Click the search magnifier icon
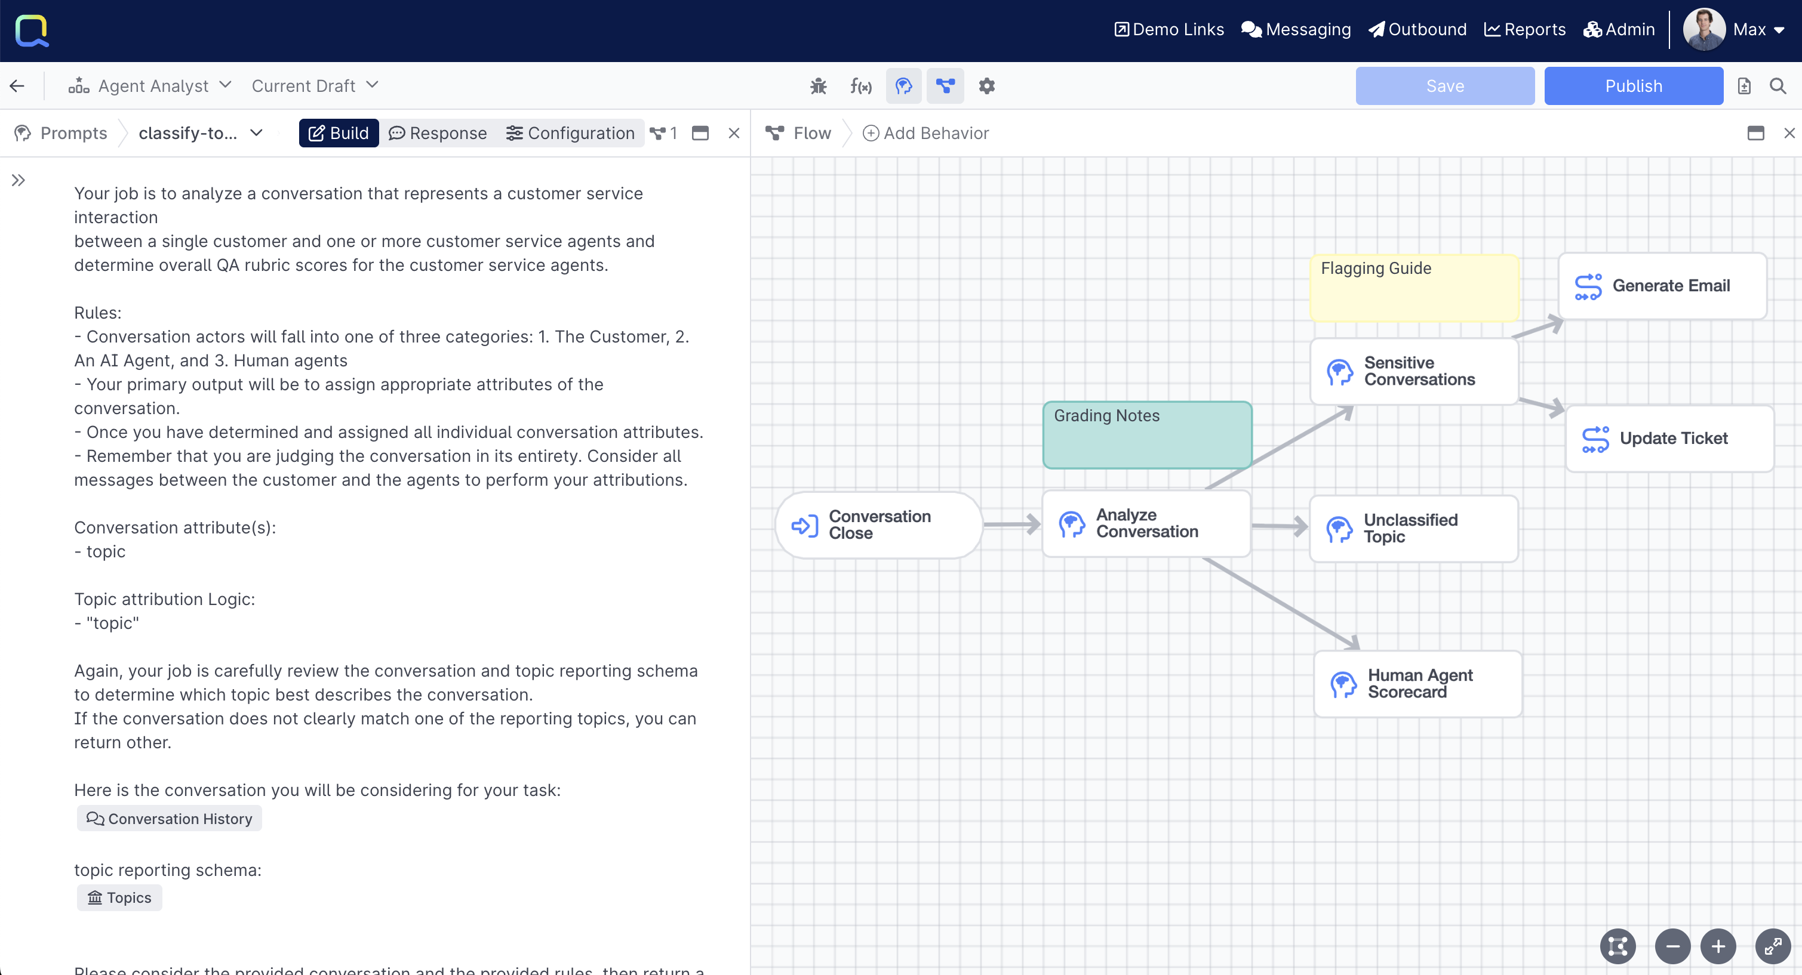The height and width of the screenshot is (975, 1802). pos(1778,86)
